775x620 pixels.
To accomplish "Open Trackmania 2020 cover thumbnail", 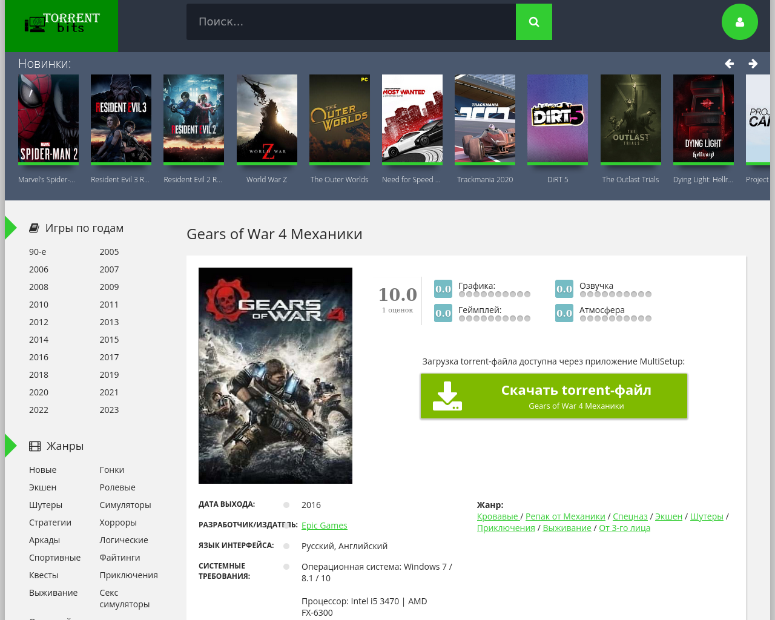I will (485, 119).
